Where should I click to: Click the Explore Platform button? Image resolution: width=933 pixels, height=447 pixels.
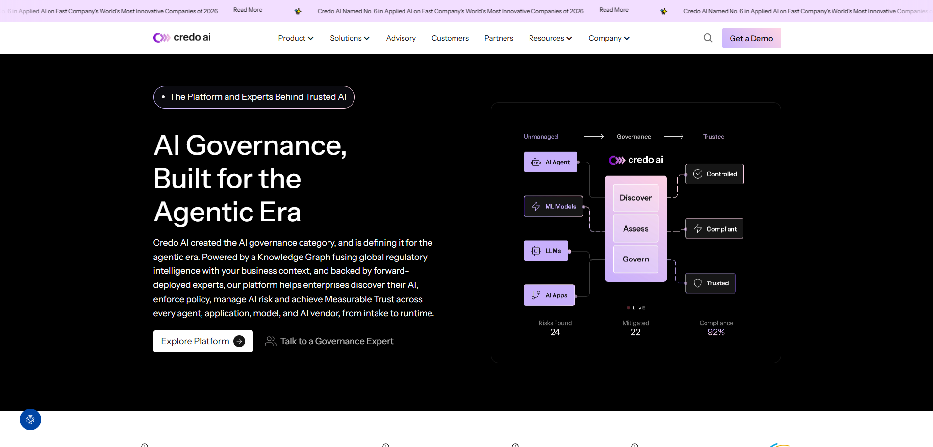click(203, 341)
